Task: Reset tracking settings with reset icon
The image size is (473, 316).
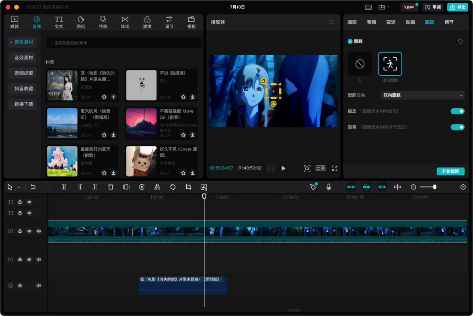Action: (x=460, y=41)
